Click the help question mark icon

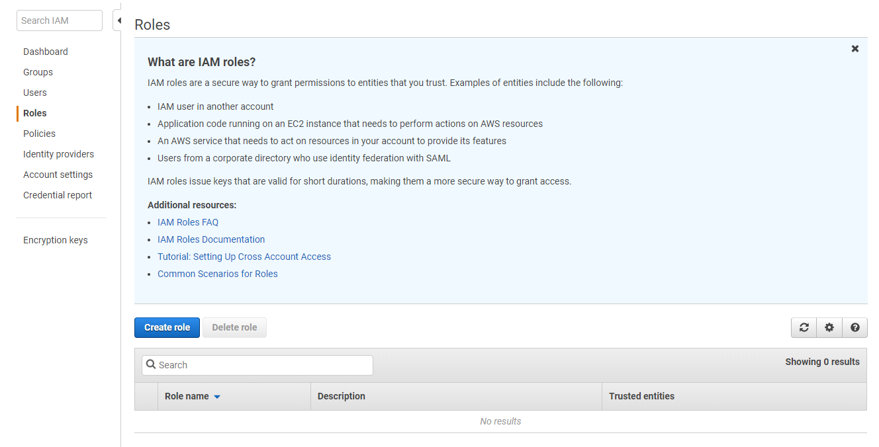855,327
